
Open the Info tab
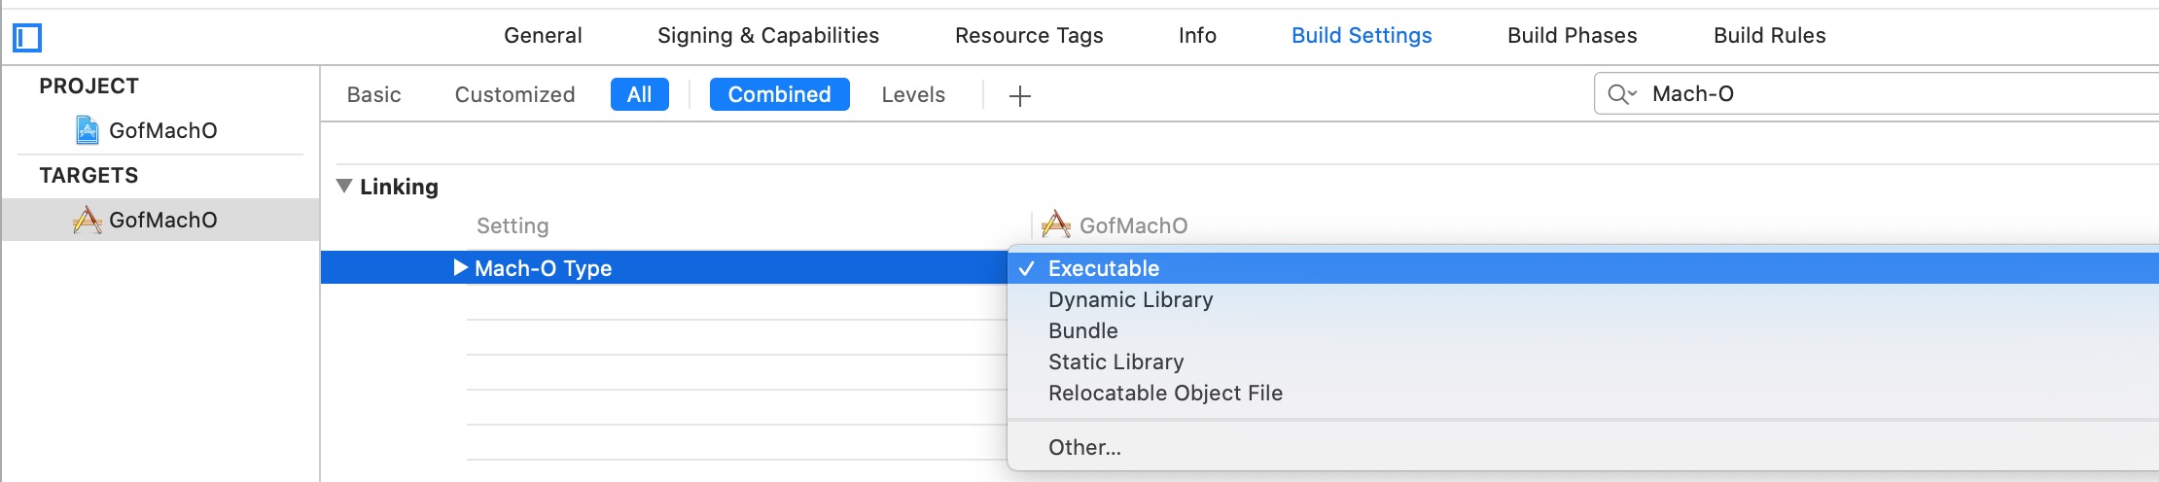coord(1197,36)
